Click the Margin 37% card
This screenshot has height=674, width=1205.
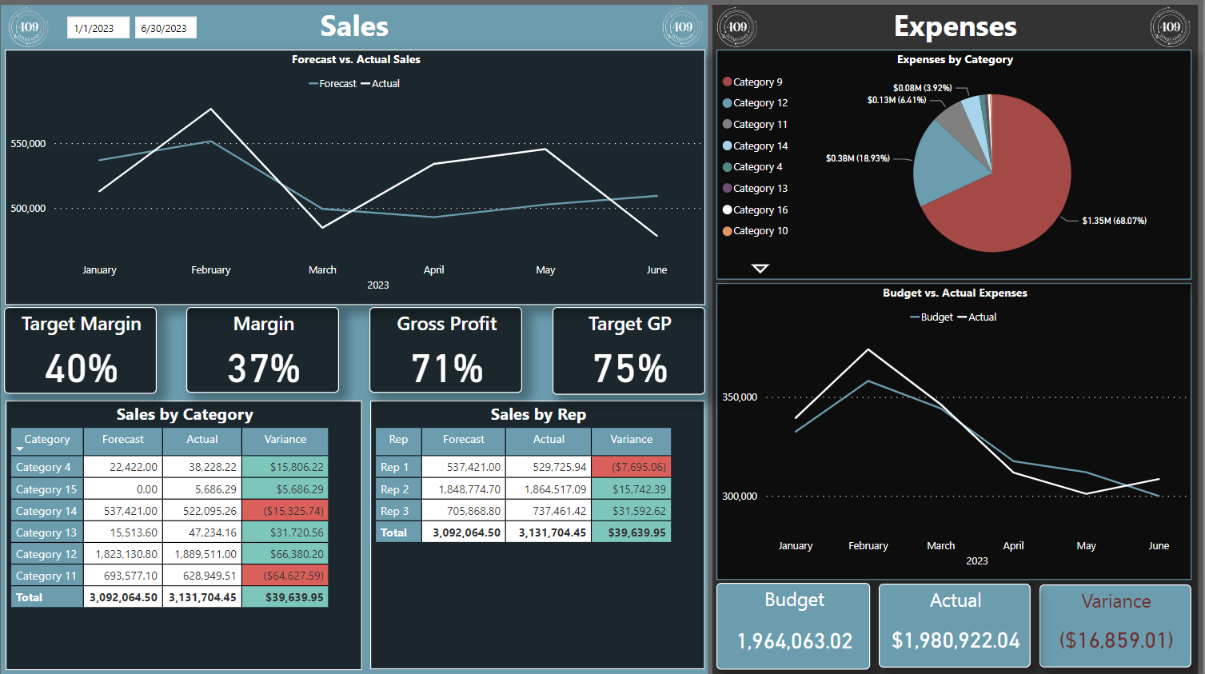[x=263, y=351]
